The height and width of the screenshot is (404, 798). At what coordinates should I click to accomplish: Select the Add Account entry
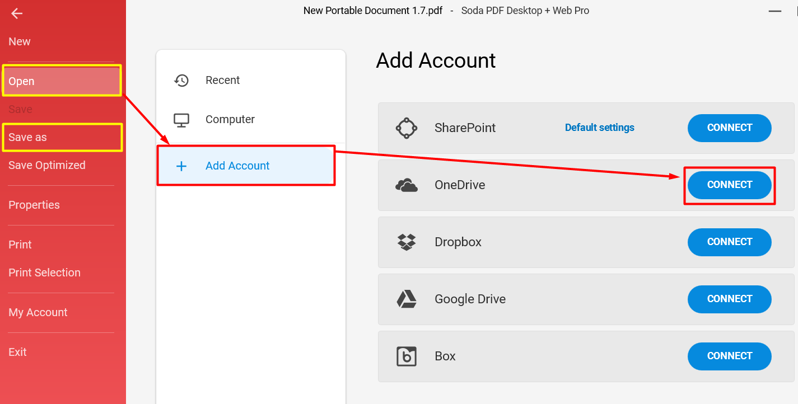click(x=246, y=166)
